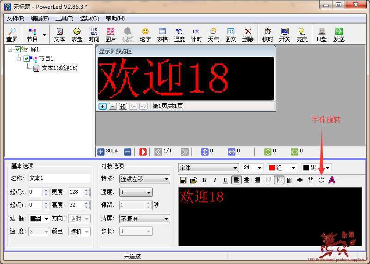Viewport: 370px width, 264px height.
Task: Increase the 宽度 width stepper
Action: [86, 190]
